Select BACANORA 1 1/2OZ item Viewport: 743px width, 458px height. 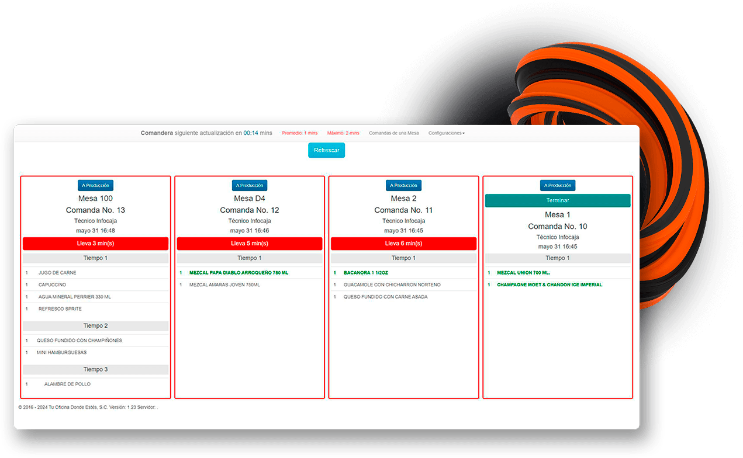403,273
